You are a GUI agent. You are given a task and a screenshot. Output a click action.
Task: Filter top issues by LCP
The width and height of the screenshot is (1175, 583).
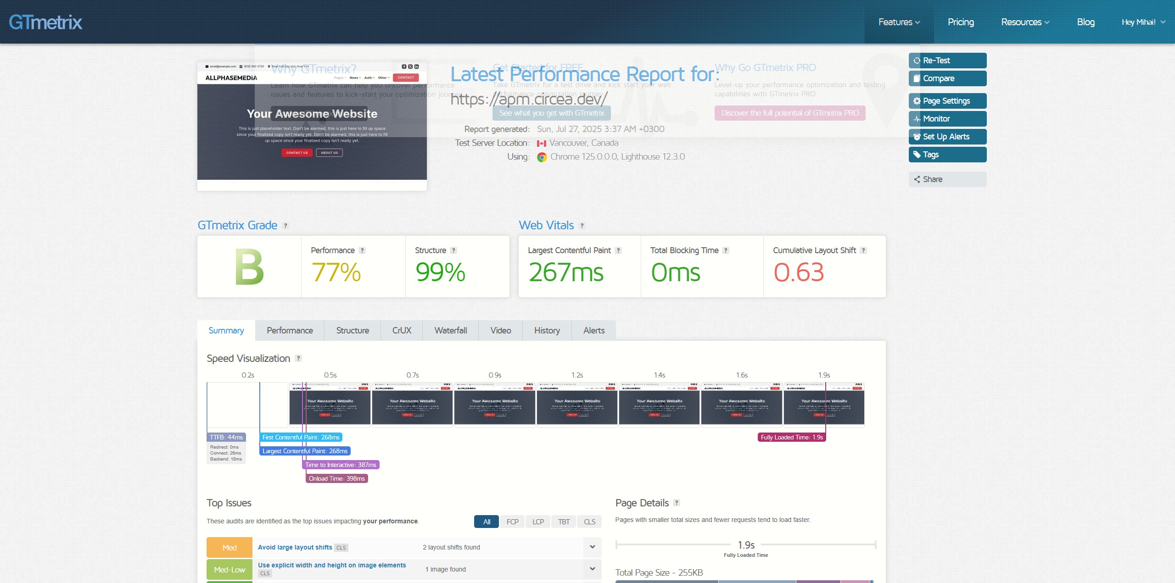pyautogui.click(x=538, y=522)
